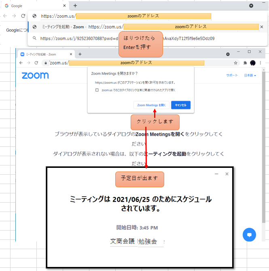The width and height of the screenshot is (269, 271).
Task: Expand the 日本語 language dropdown
Action: pyautogui.click(x=250, y=76)
